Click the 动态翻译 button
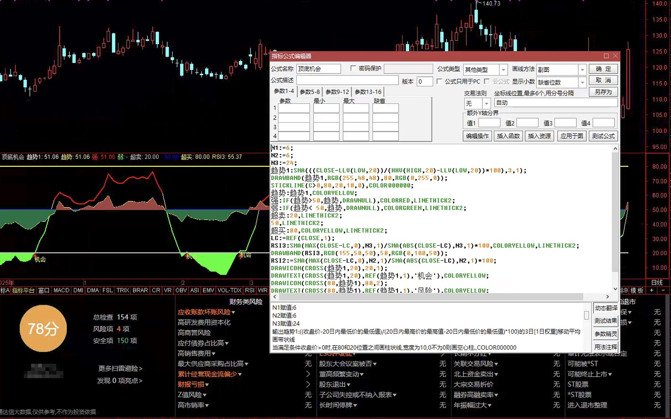The height and width of the screenshot is (419, 671). pyautogui.click(x=606, y=308)
